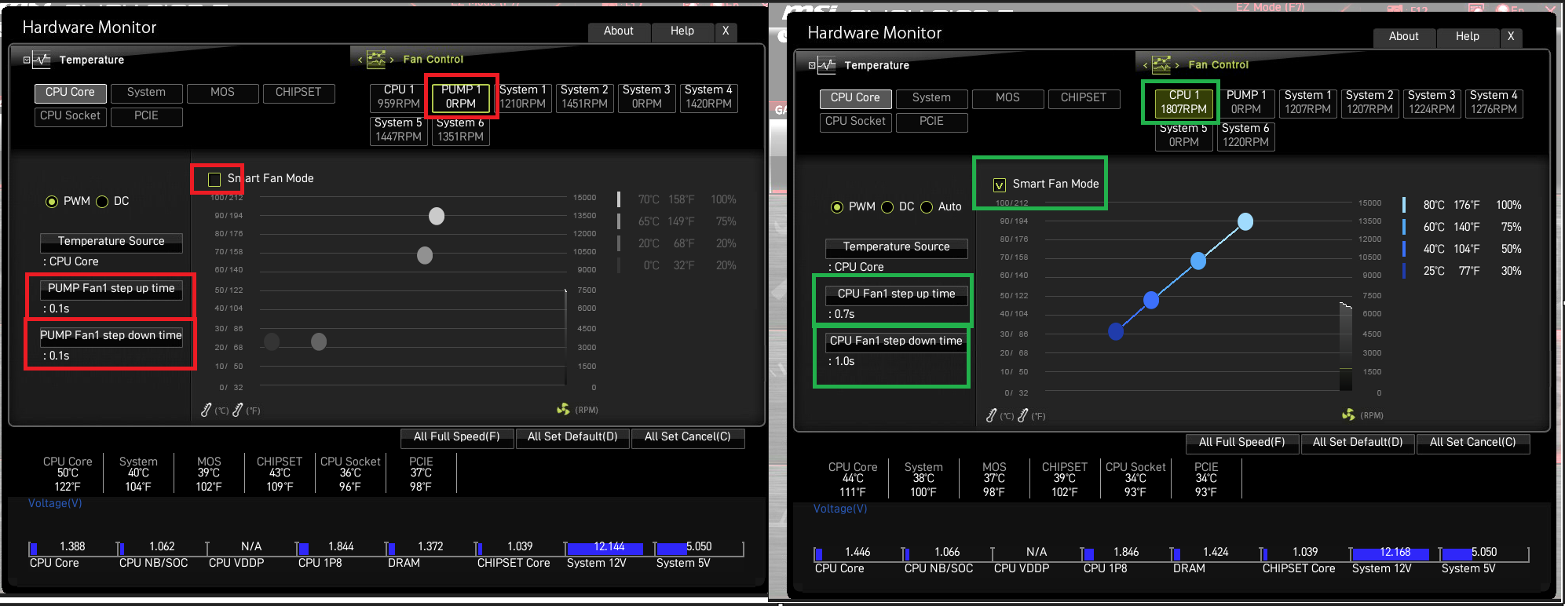Select System 3 1224RPM fan in right window
Screen dimensions: 1565x606
[1432, 102]
